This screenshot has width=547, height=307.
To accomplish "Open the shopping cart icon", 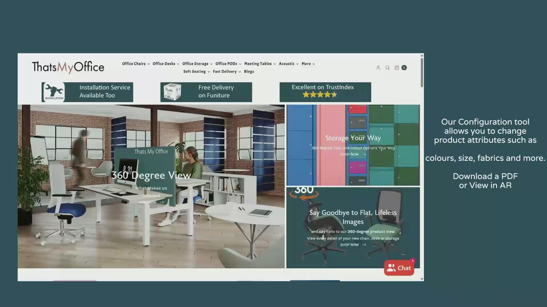I will coord(397,68).
